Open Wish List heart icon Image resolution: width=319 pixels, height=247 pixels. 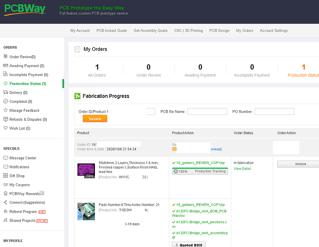click(5, 128)
